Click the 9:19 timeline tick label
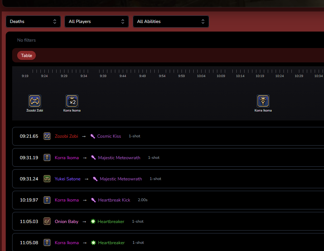Viewport: 324px width, 251px height. pyautogui.click(x=25, y=76)
